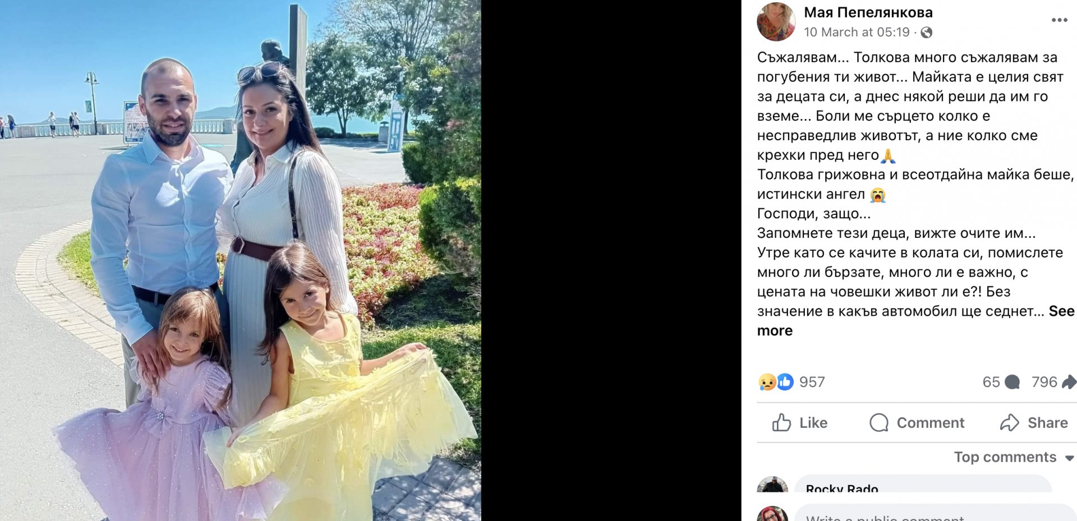
Task: Click the public globe privacy icon
Action: 927,33
